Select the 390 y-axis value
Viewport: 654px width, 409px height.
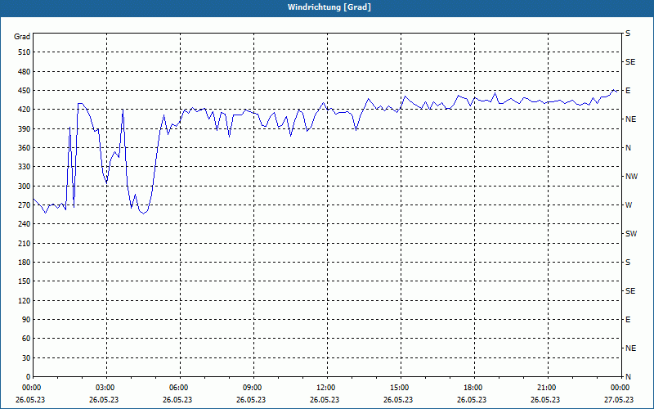coord(25,129)
